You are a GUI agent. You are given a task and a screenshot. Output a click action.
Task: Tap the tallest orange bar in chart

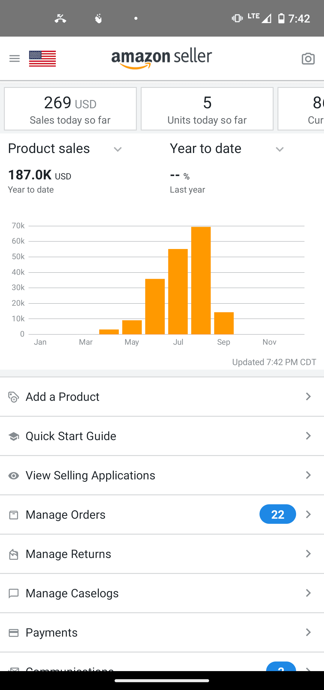(201, 280)
